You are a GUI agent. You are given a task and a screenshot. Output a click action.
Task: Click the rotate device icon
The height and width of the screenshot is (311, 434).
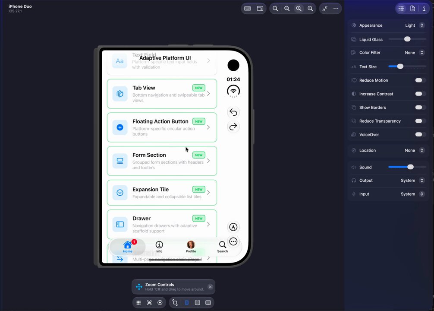point(175,302)
